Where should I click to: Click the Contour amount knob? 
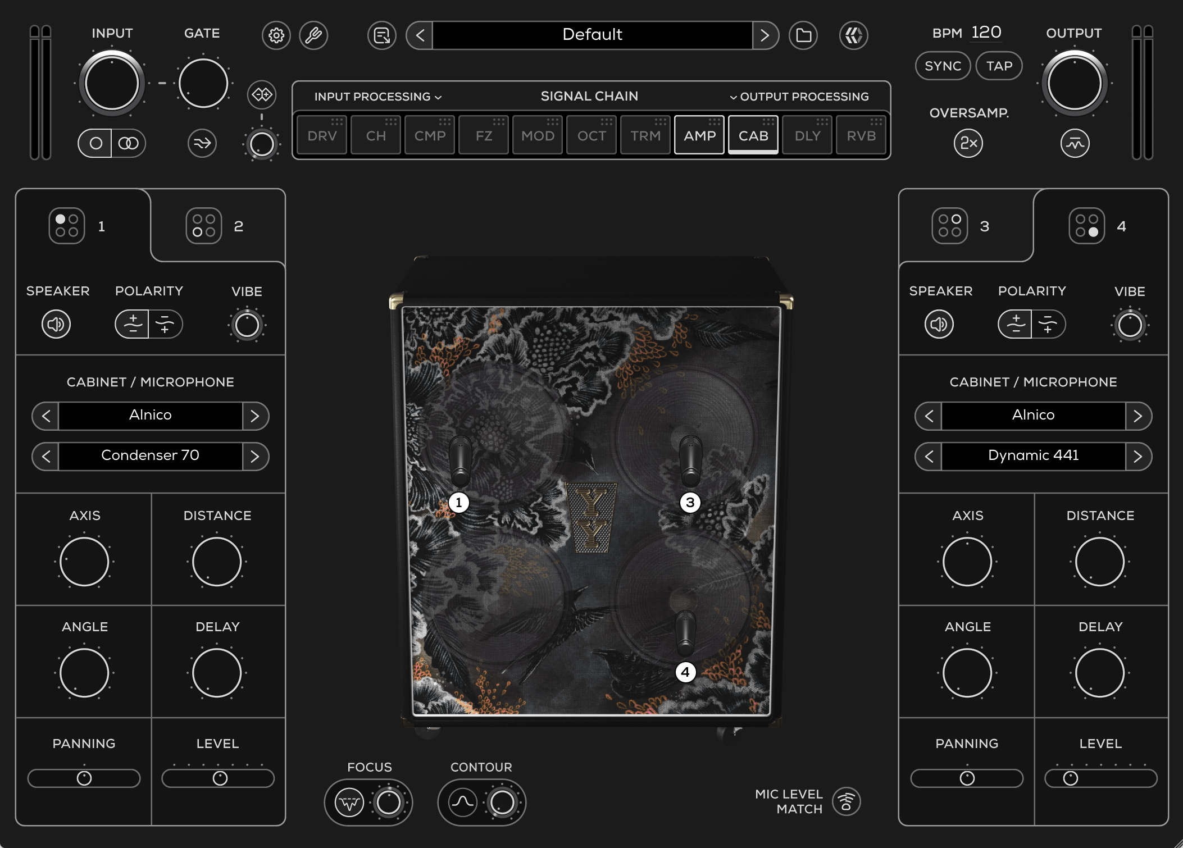pos(502,803)
